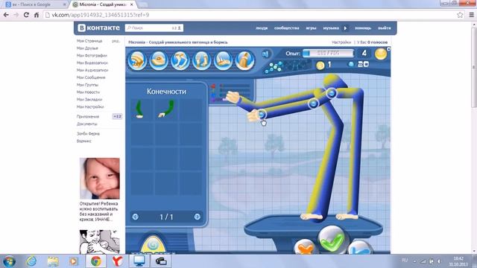Open 'Приложения' in sidebar
The image size is (477, 268).
click(88, 116)
